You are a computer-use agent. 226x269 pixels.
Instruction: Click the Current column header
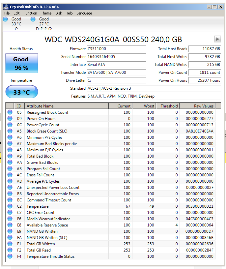click(120, 106)
